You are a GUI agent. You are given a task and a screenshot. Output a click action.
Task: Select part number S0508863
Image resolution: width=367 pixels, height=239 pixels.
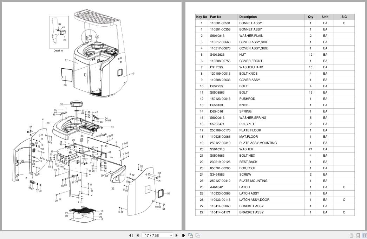217,93
